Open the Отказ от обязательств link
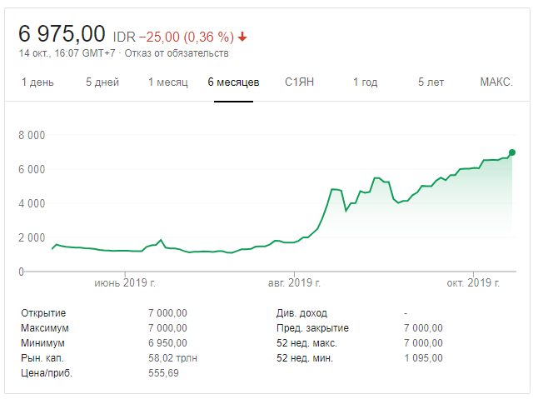 (x=176, y=54)
